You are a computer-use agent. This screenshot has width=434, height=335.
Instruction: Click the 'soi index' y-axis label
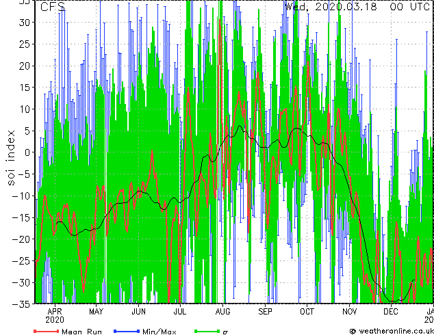click(x=10, y=157)
